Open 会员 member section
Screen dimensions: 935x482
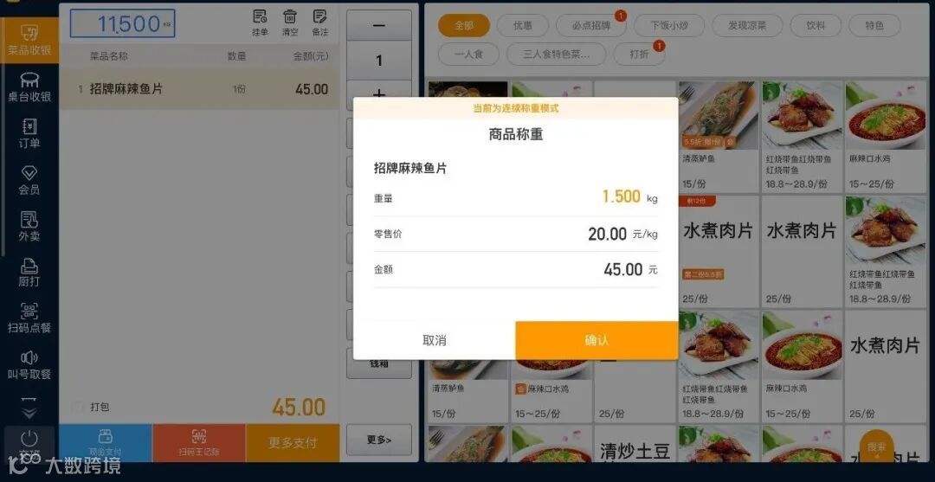click(29, 180)
